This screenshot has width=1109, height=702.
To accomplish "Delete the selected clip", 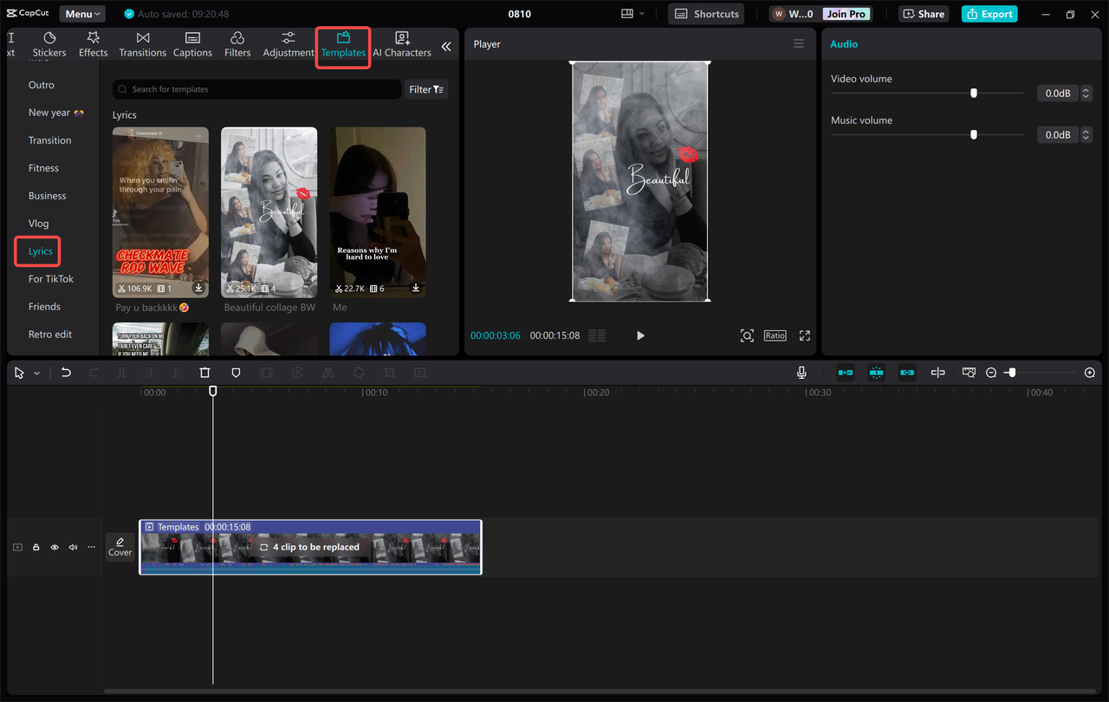I will (204, 373).
